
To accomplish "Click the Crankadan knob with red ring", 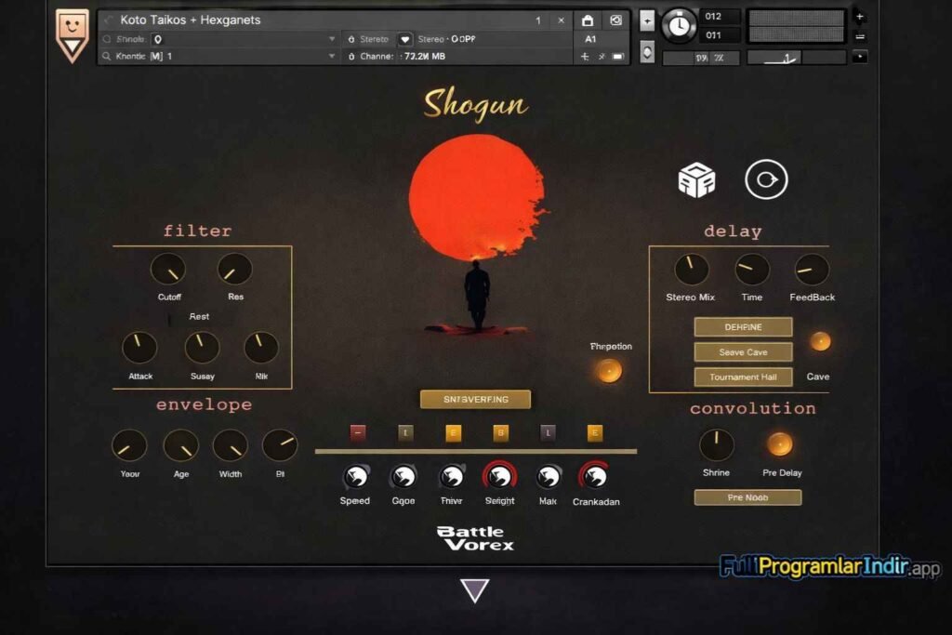I will pos(595,477).
